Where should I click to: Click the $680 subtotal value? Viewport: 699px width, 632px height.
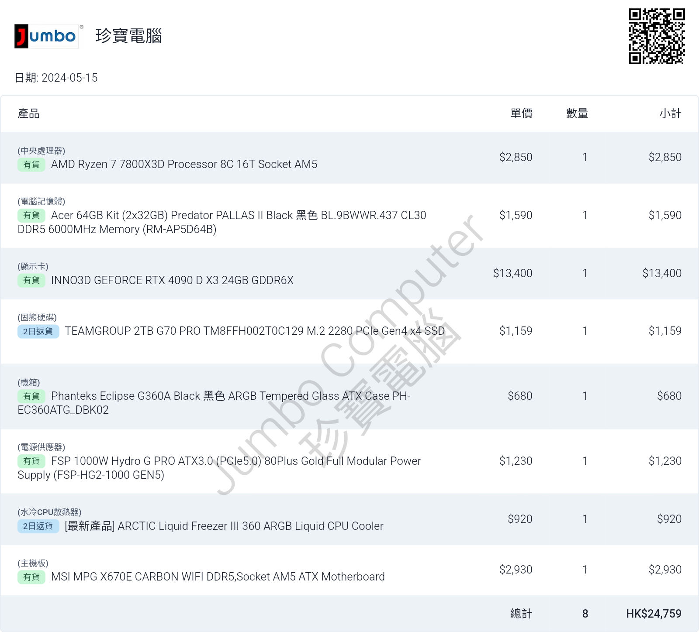(x=669, y=396)
